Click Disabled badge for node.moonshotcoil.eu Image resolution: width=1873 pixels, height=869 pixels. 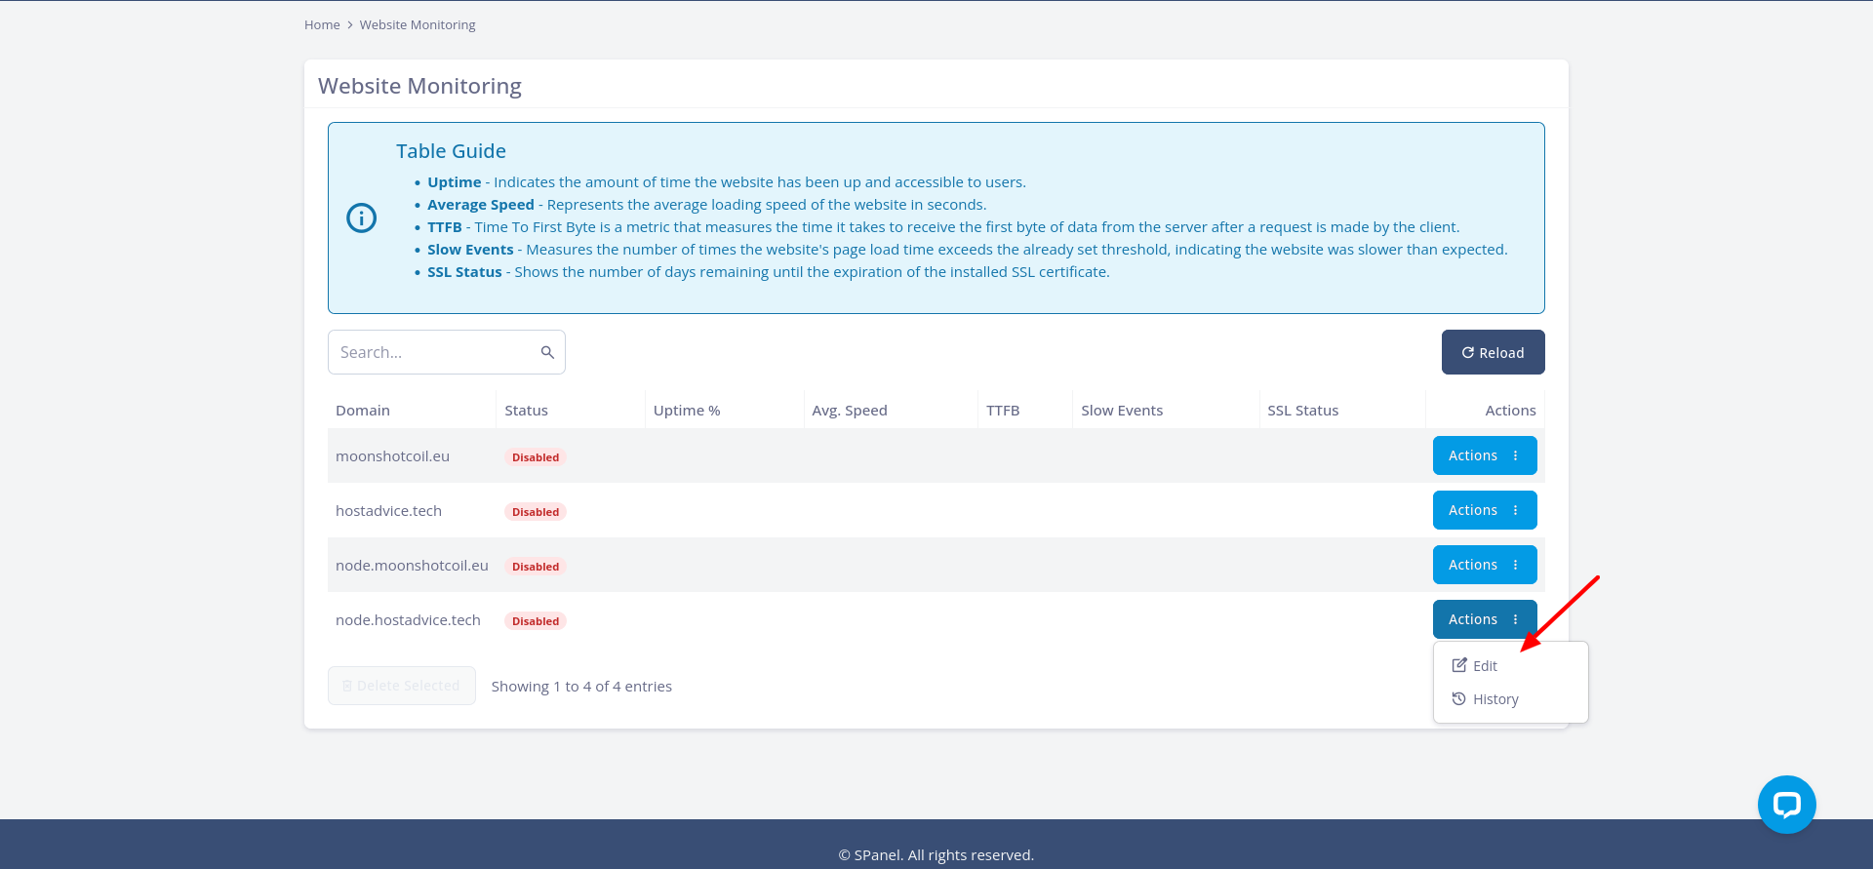[536, 567]
